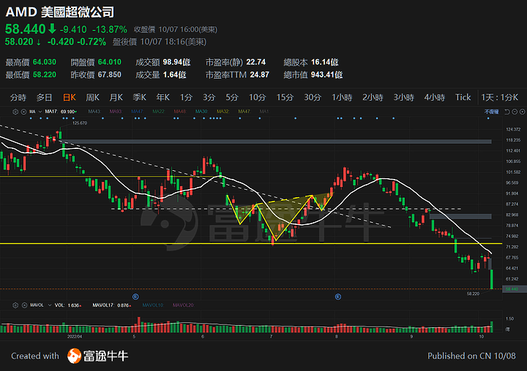The width and height of the screenshot is (527, 371).
Task: Switch to the 2小時 chart interval
Action: click(373, 98)
